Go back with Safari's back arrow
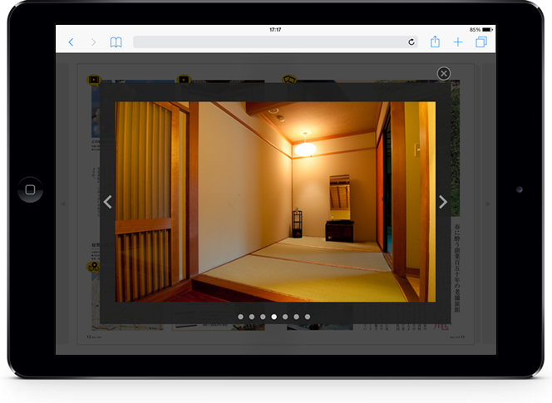The image size is (552, 403). tap(71, 42)
